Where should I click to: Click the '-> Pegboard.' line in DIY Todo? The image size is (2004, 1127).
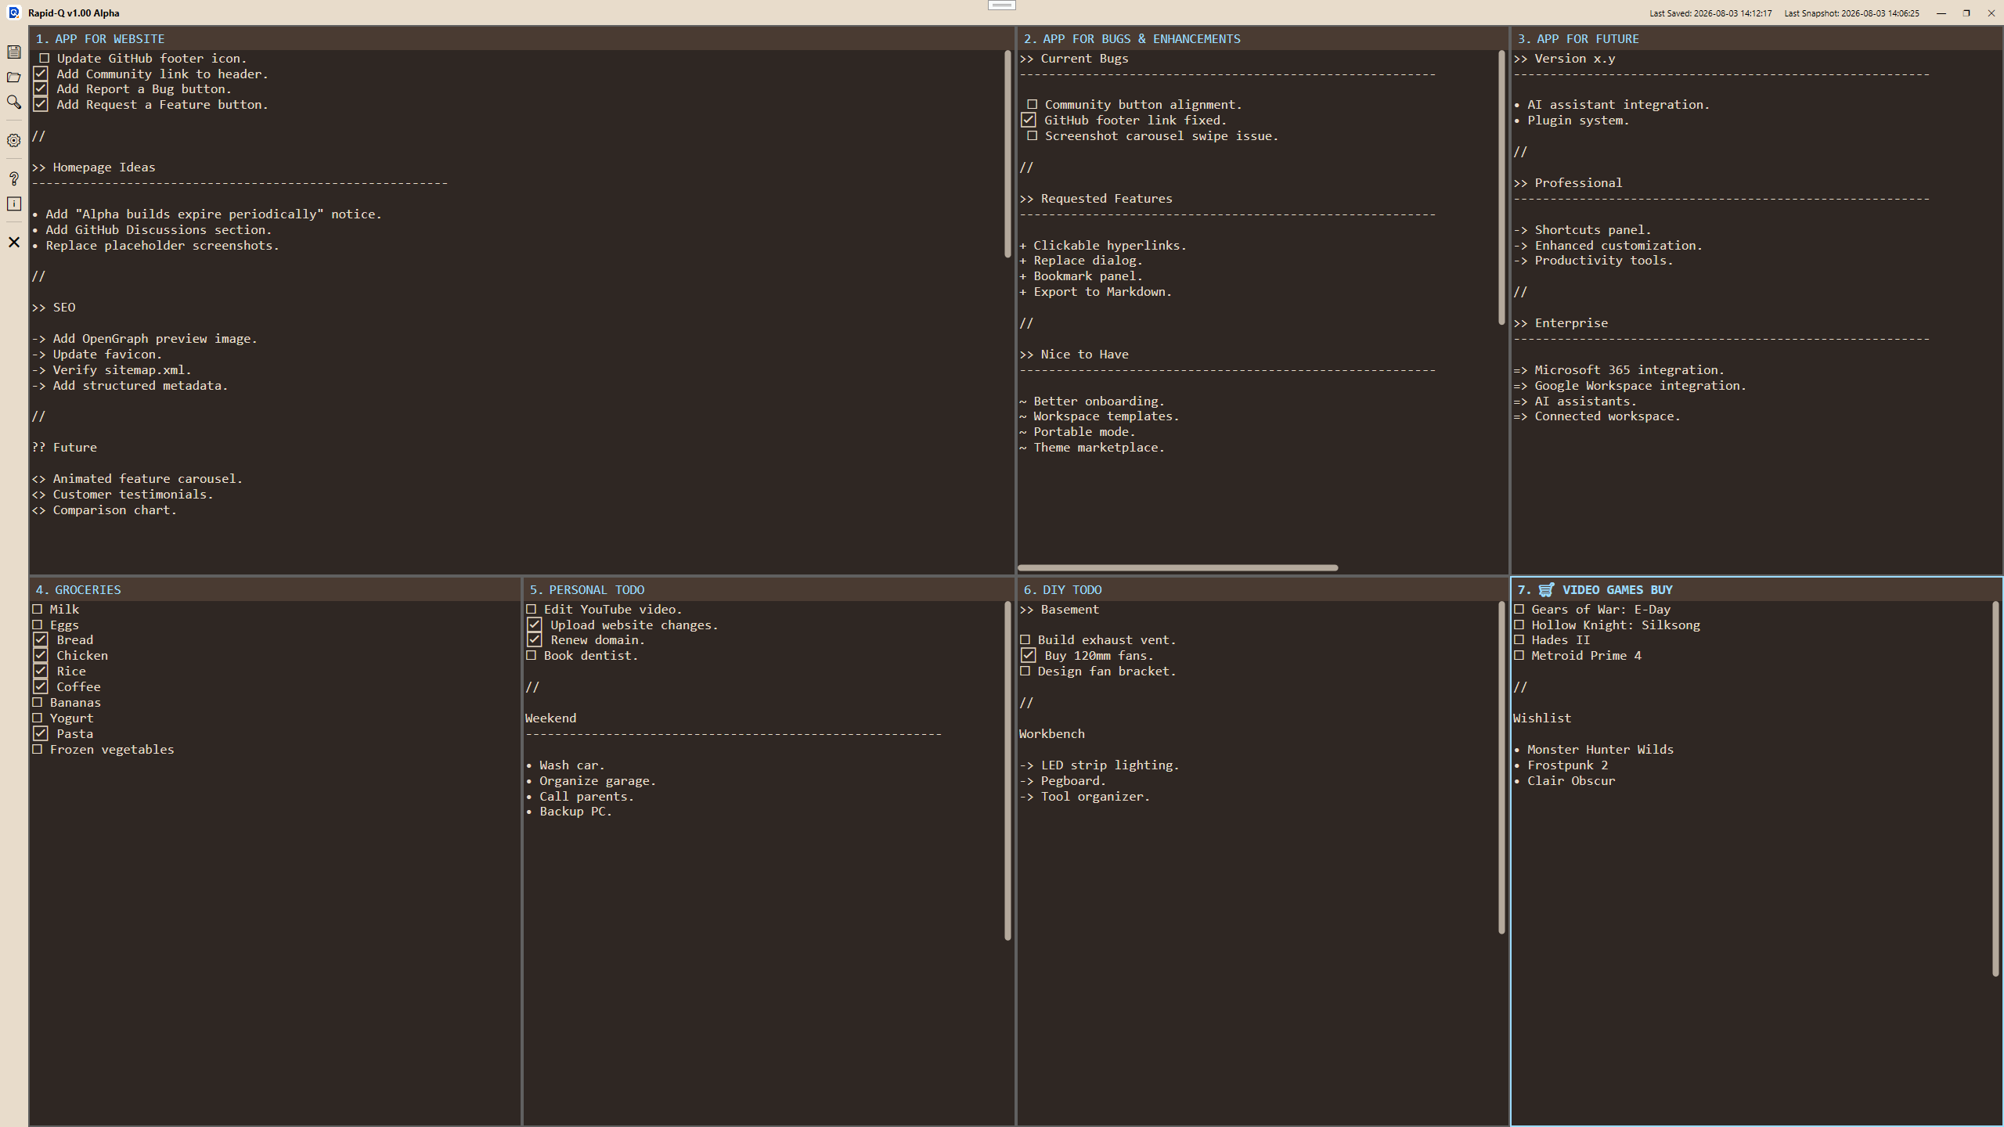pos(1062,781)
